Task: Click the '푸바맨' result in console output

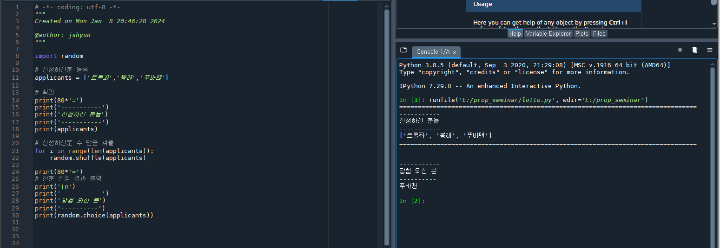Action: 408,185
